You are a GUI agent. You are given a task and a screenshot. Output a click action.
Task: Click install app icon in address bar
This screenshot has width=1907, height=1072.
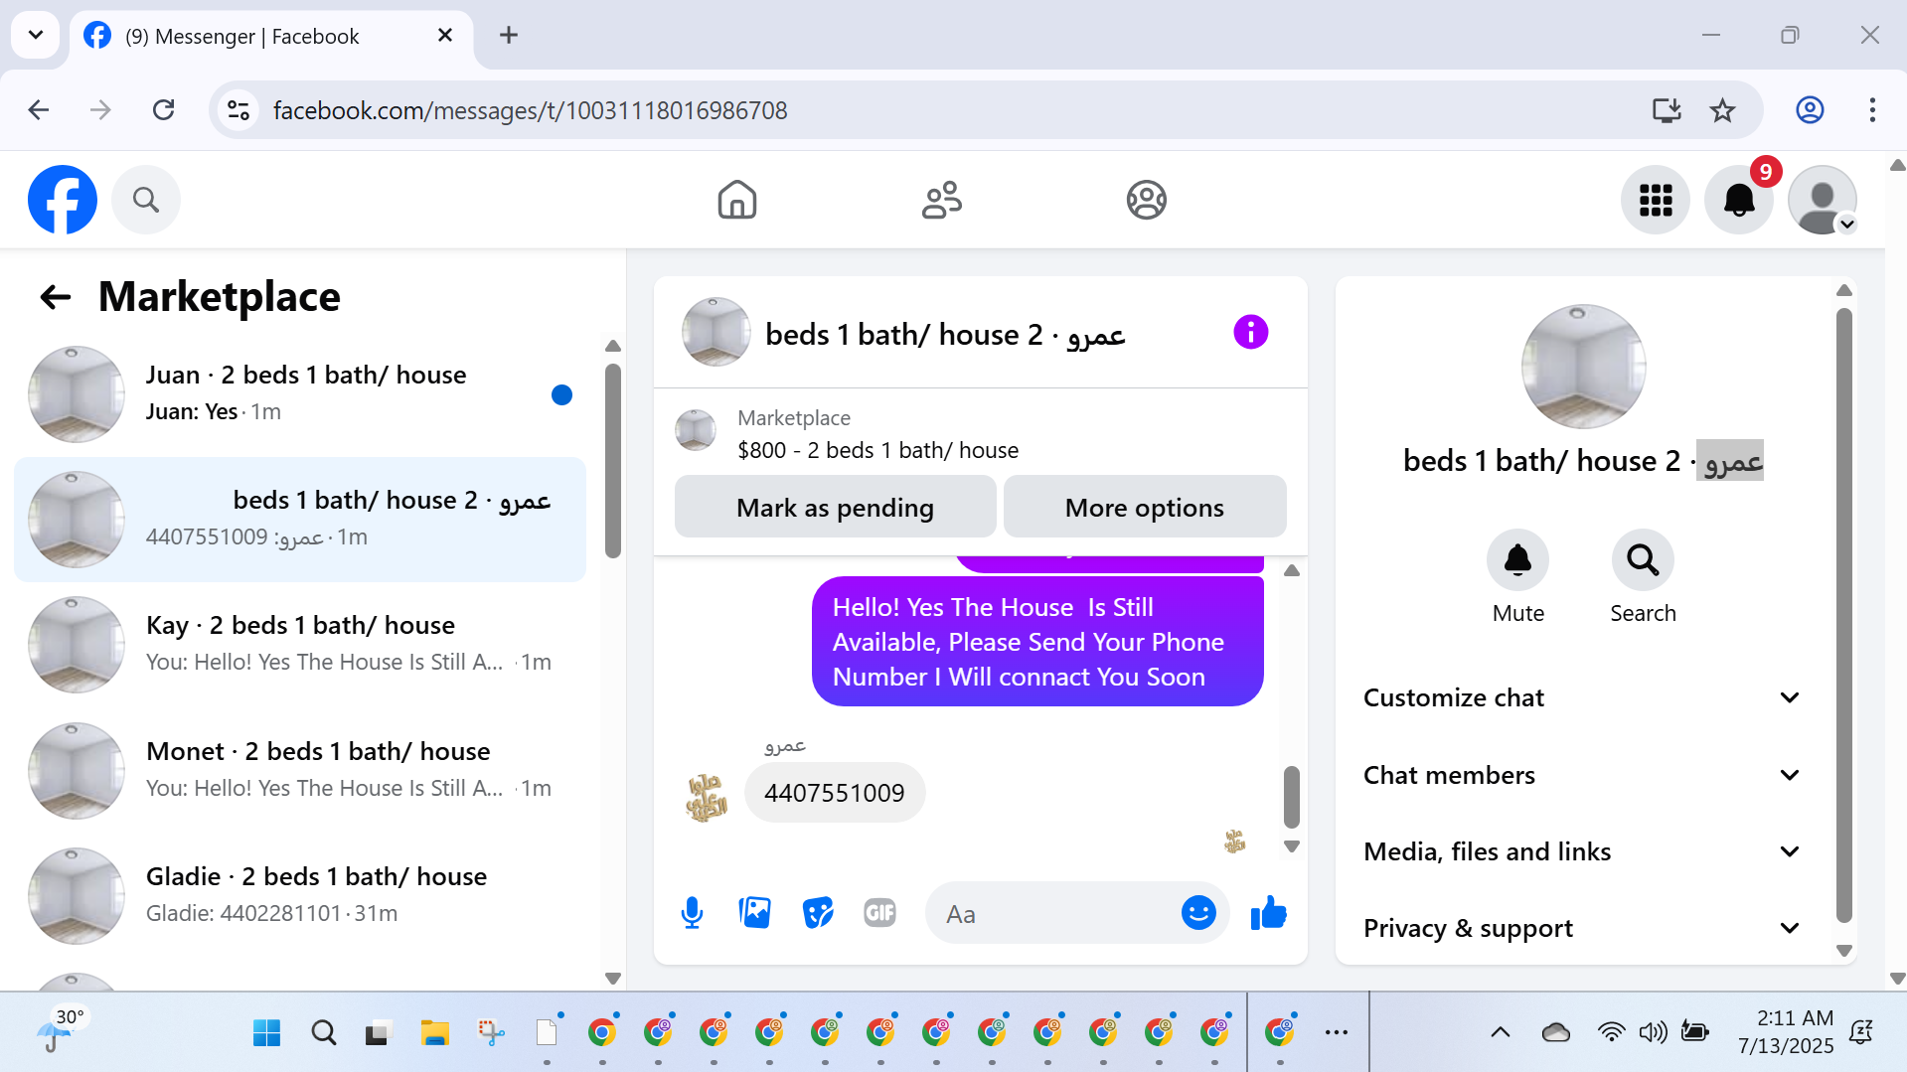point(1667,110)
